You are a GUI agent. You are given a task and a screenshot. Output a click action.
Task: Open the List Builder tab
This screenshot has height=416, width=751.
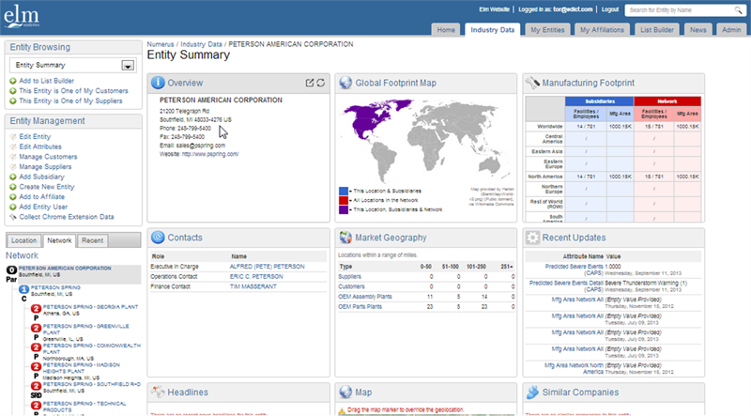pos(657,30)
